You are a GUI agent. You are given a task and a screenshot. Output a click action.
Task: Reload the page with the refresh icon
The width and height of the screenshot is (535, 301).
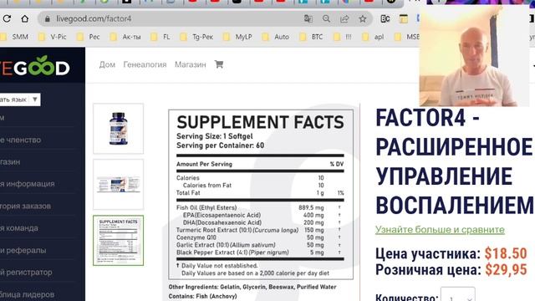pos(7,18)
